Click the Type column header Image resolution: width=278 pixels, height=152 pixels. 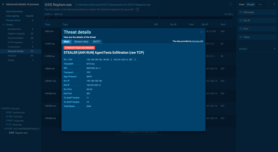65,25
